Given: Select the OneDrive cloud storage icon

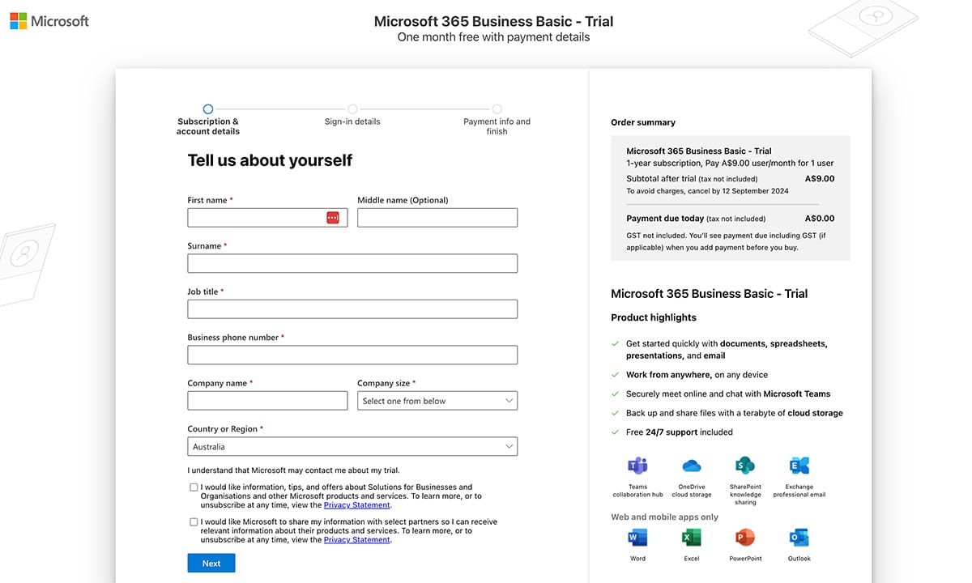Looking at the screenshot, I should [x=691, y=467].
